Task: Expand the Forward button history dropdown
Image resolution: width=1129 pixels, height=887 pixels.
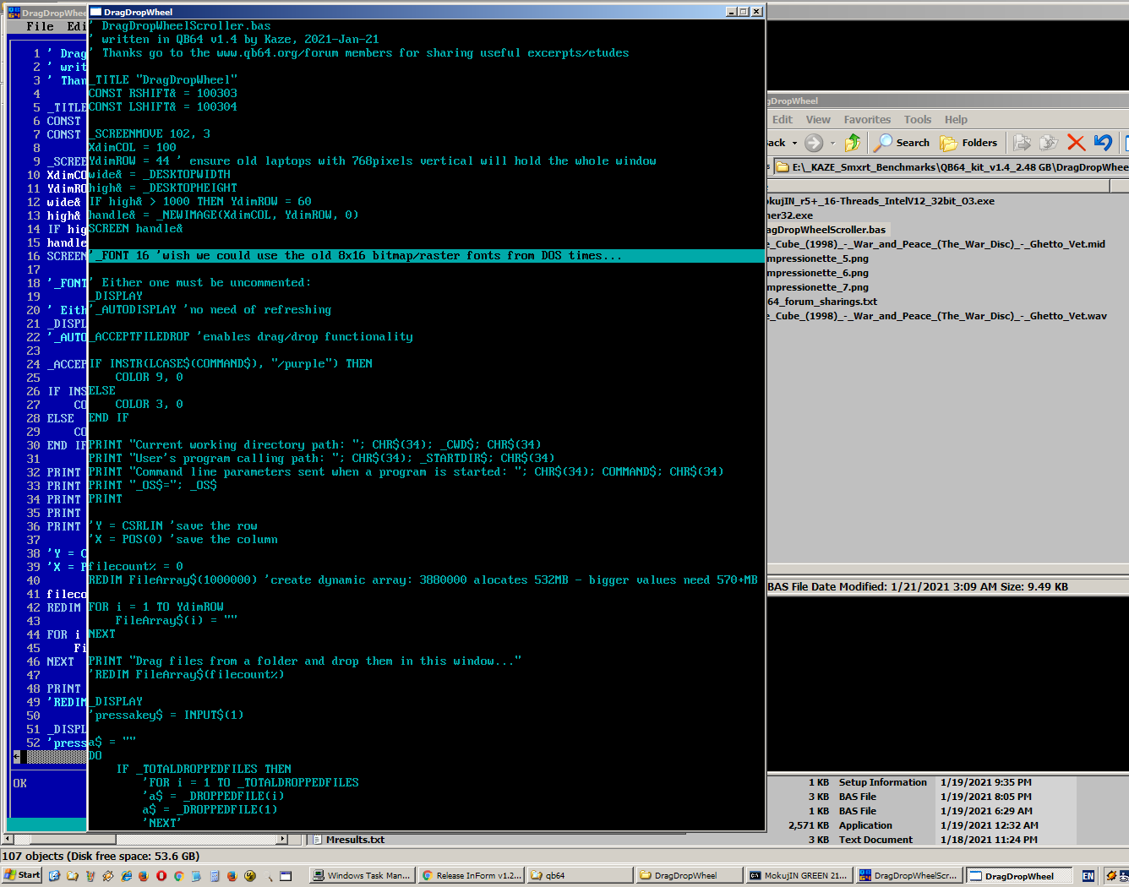Action: pyautogui.click(x=832, y=144)
